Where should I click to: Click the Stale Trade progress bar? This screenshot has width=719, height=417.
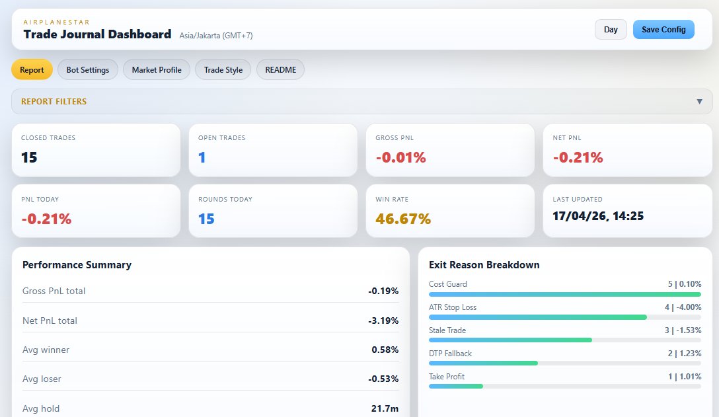pos(565,340)
